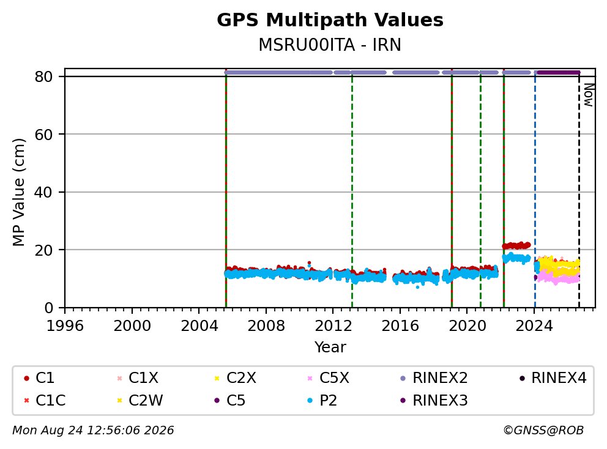The width and height of the screenshot is (607, 449).
Task: Click the MP Value (cm) axis label
Action: (18, 192)
